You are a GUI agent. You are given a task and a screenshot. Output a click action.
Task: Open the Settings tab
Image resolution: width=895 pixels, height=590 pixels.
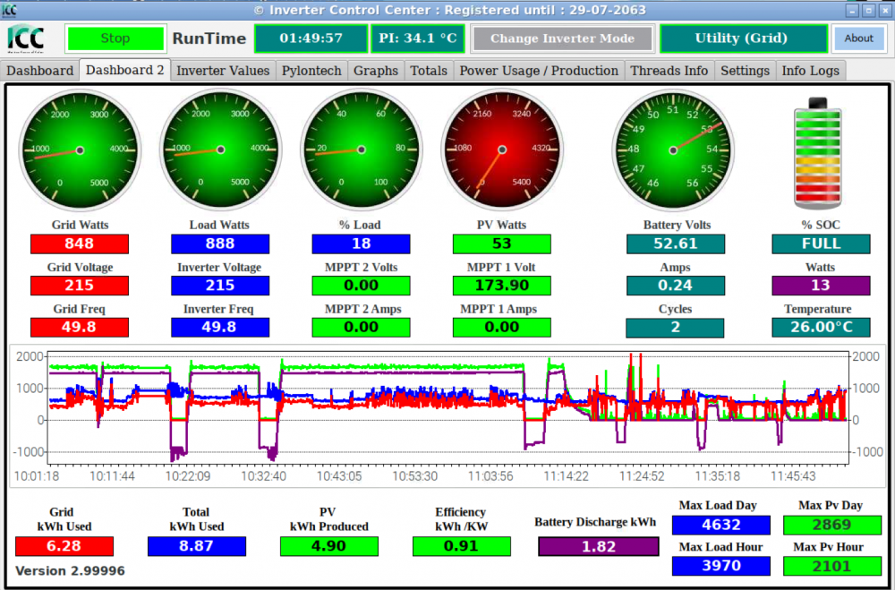(x=745, y=71)
